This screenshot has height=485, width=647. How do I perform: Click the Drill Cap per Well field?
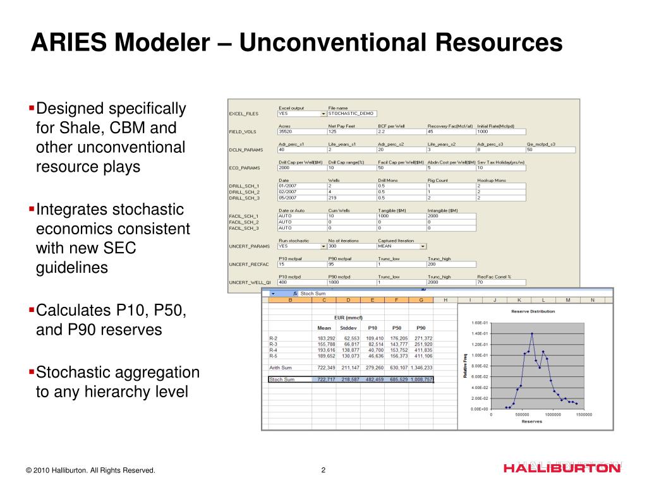[x=303, y=168]
